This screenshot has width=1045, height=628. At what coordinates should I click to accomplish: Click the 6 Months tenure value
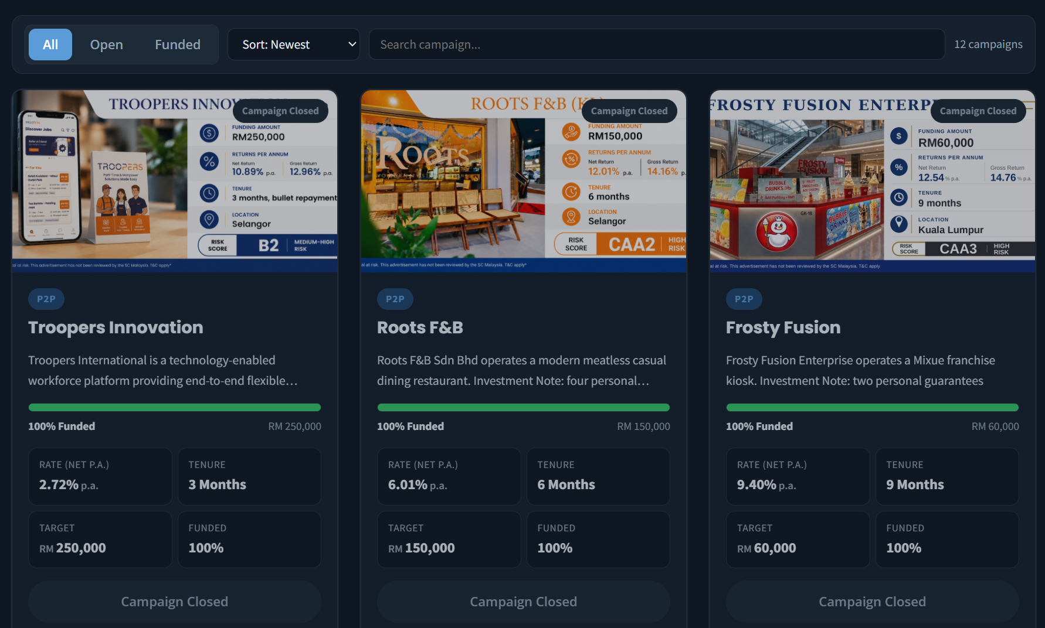coord(566,484)
